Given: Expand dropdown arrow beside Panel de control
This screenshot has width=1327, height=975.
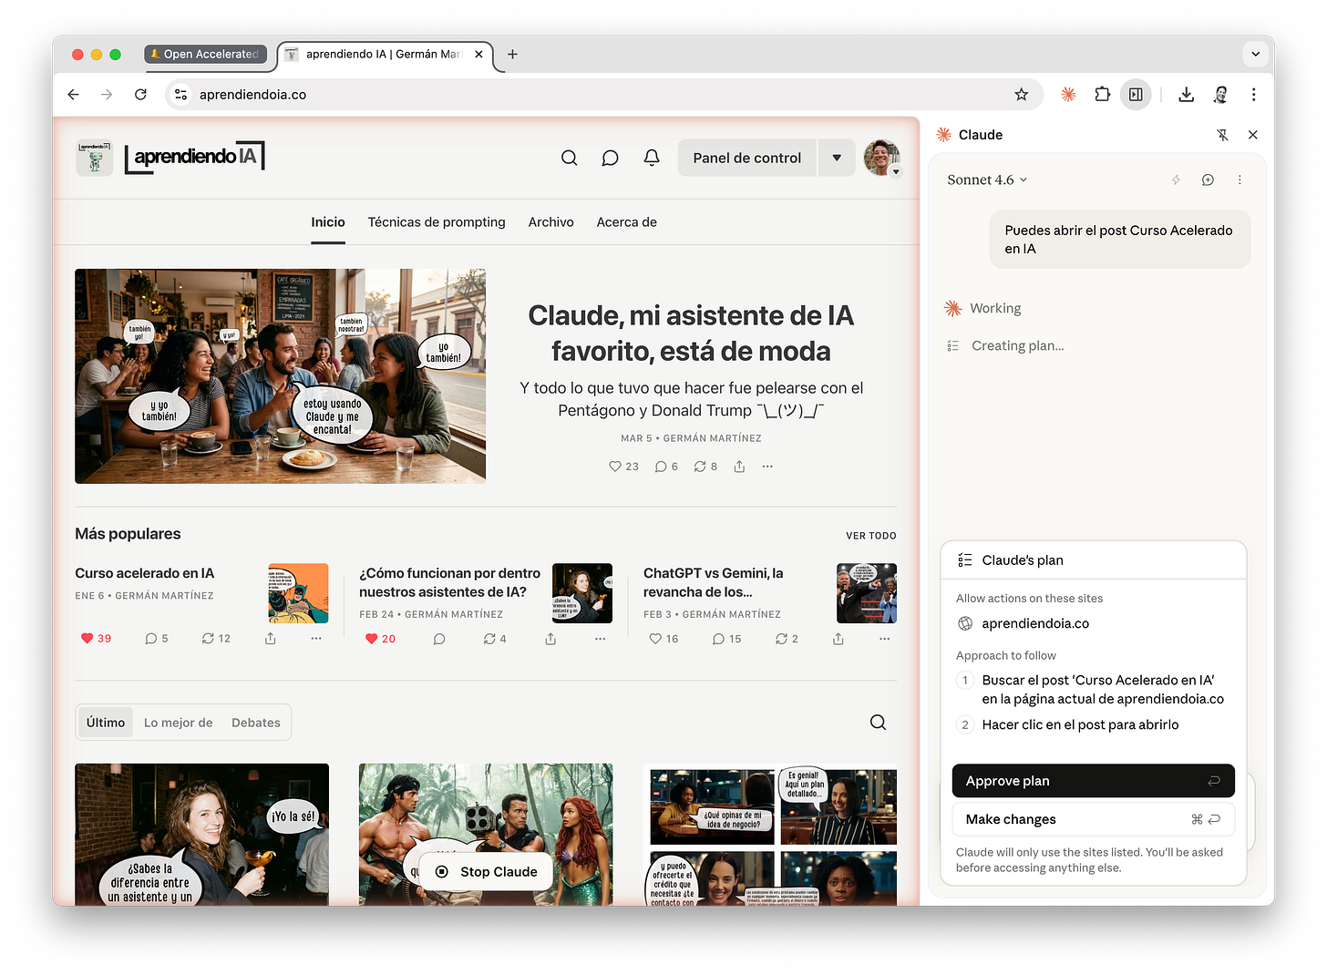Looking at the screenshot, I should 837,158.
